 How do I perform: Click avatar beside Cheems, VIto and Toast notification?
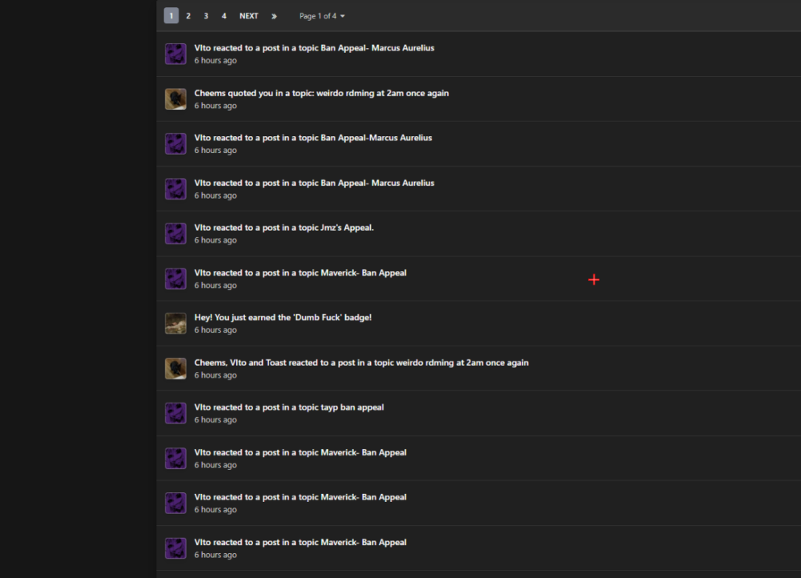175,369
